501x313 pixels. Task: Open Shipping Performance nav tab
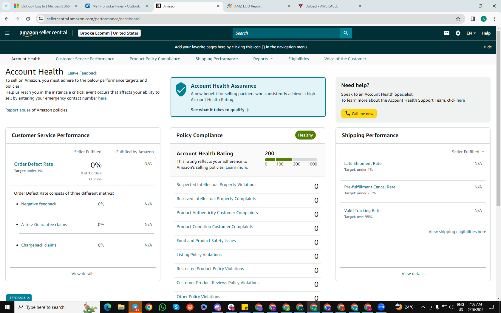217,59
